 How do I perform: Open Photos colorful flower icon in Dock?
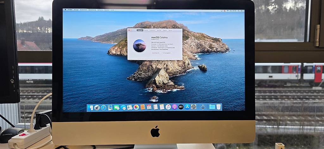click(136, 107)
